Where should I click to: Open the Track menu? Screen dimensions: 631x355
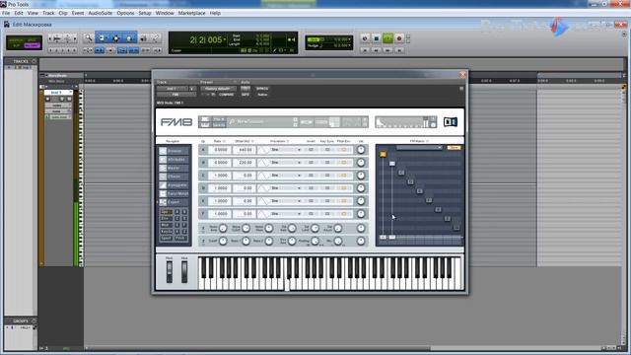48,13
